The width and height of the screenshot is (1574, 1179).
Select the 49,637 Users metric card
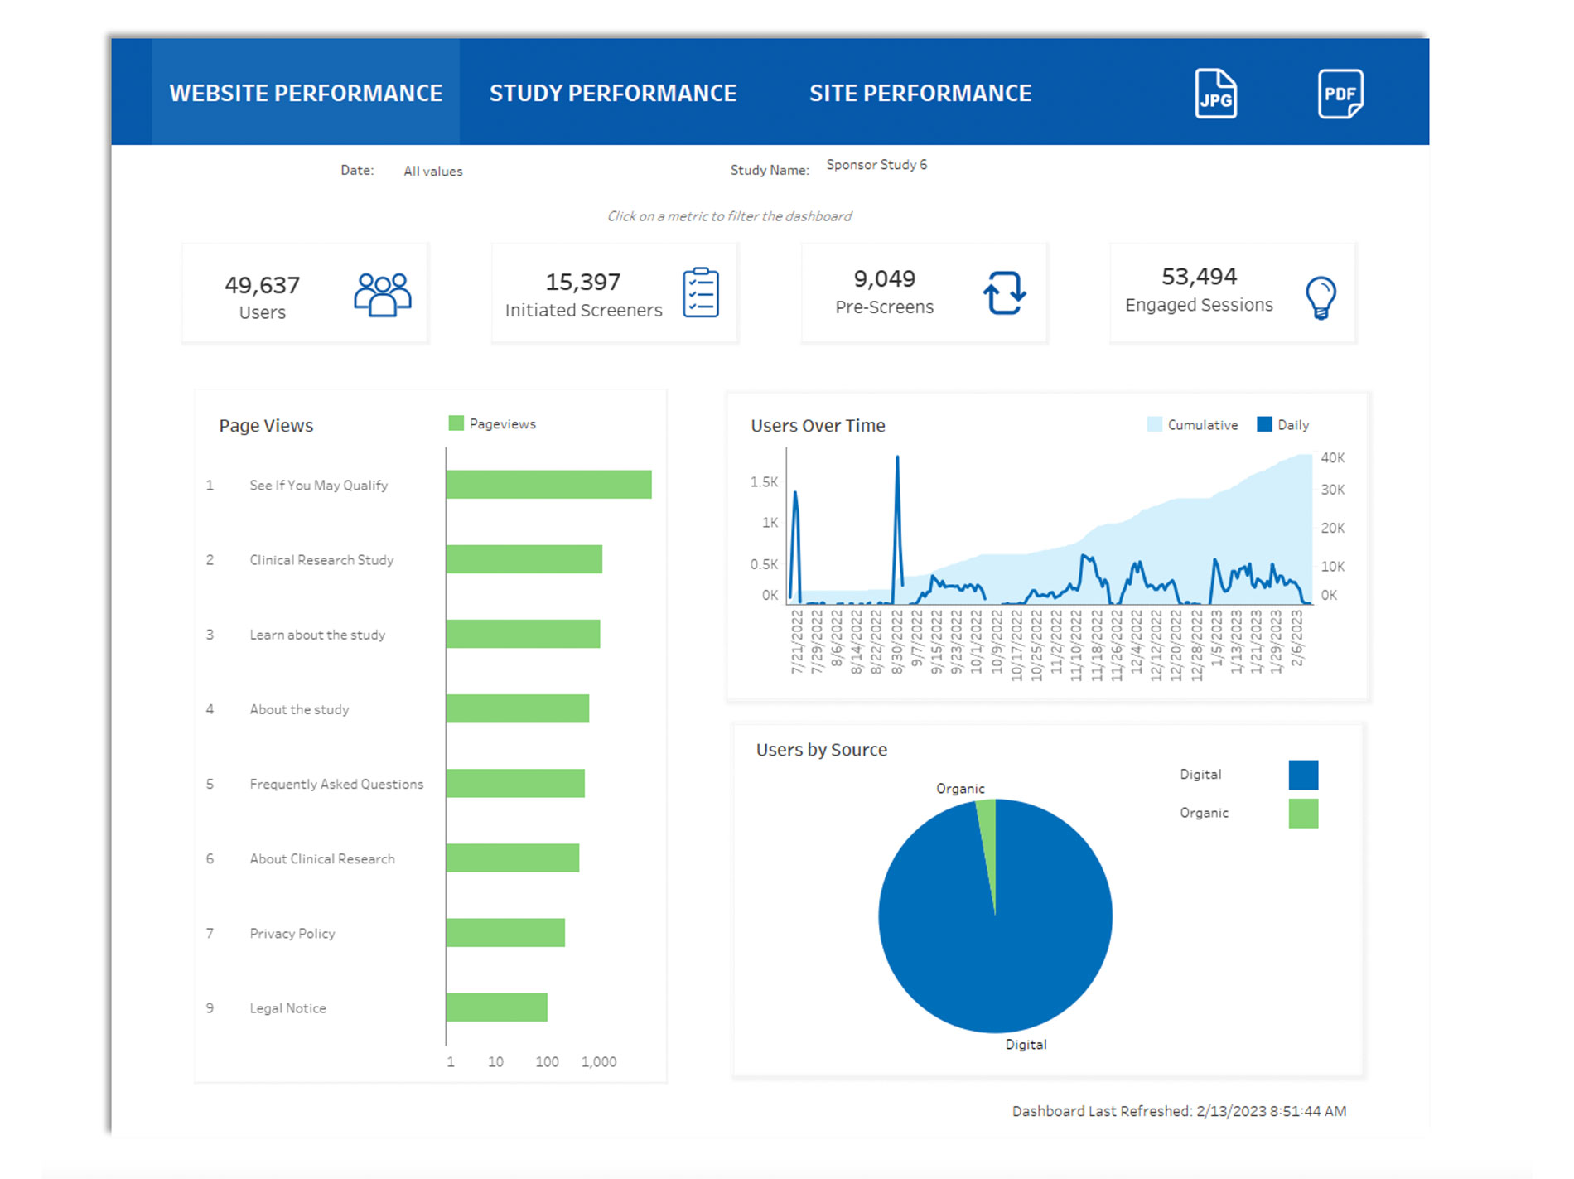(263, 295)
